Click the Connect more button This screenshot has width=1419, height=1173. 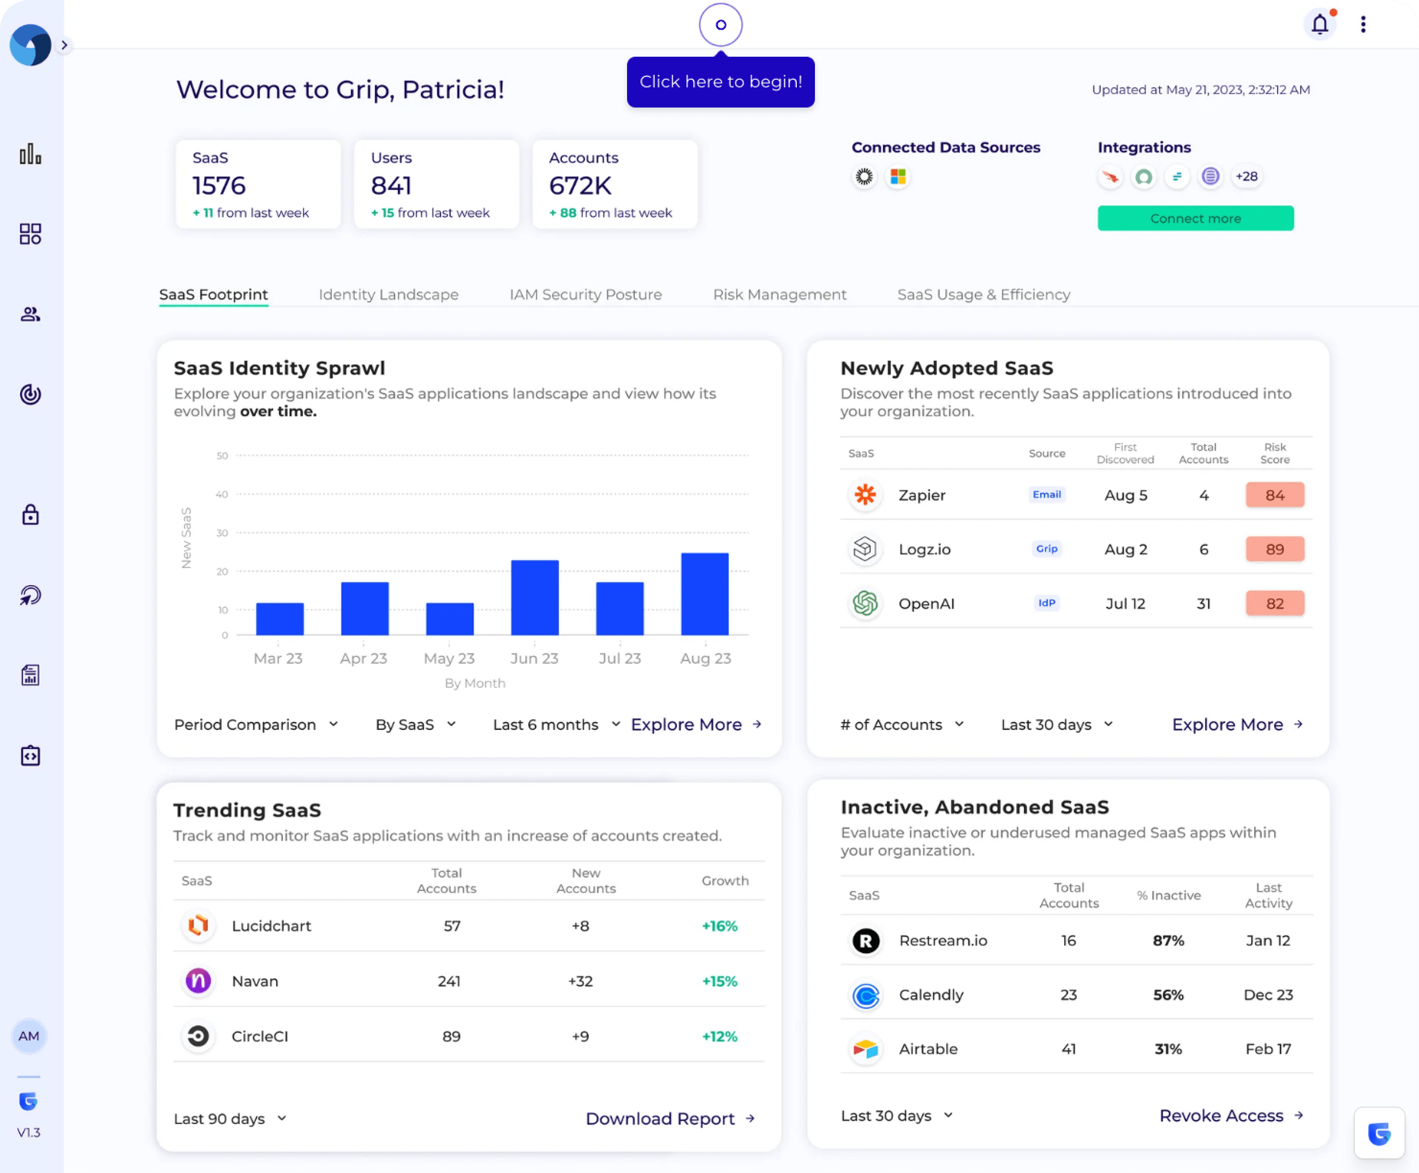click(x=1195, y=218)
